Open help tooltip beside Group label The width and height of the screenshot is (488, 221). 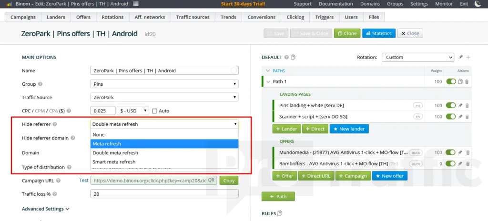(x=40, y=84)
